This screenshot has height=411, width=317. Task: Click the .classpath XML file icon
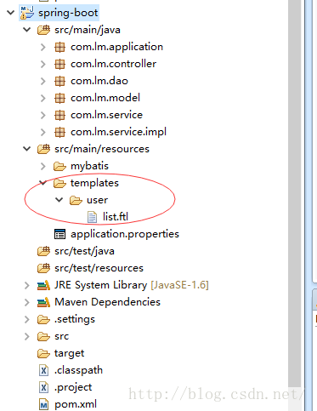[43, 370]
